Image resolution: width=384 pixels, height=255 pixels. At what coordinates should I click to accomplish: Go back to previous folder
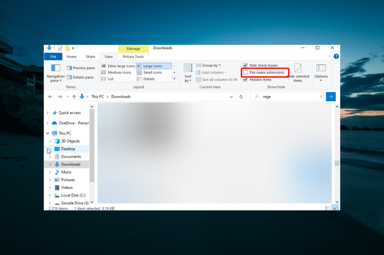click(50, 97)
